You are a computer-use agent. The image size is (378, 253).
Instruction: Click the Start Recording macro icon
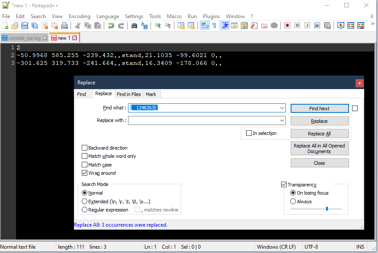click(287, 26)
